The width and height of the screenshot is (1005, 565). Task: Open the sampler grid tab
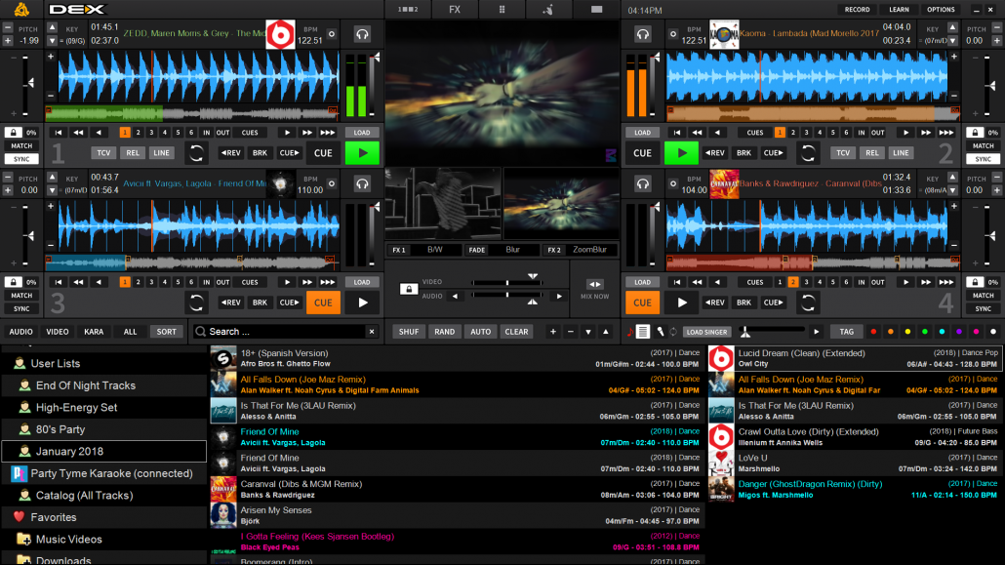pyautogui.click(x=502, y=9)
